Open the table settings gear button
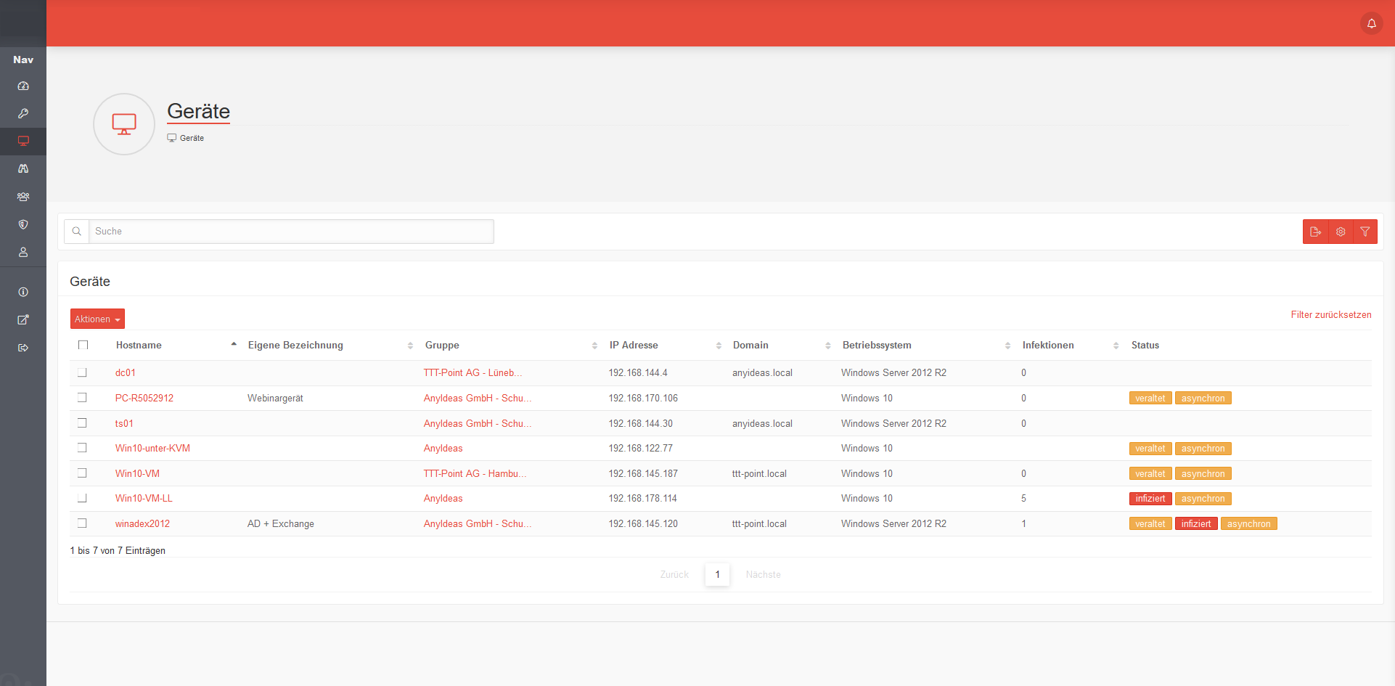 point(1341,232)
